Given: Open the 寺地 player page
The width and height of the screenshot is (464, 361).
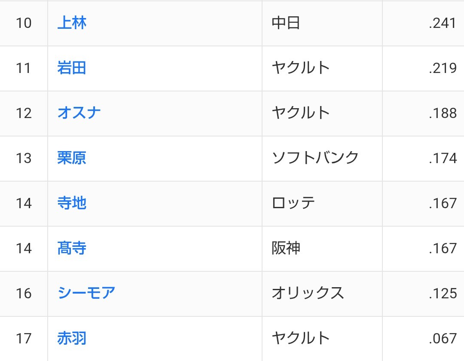Looking at the screenshot, I should pyautogui.click(x=72, y=203).
